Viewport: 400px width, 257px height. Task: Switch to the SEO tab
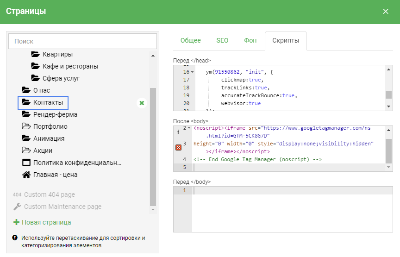coord(222,40)
